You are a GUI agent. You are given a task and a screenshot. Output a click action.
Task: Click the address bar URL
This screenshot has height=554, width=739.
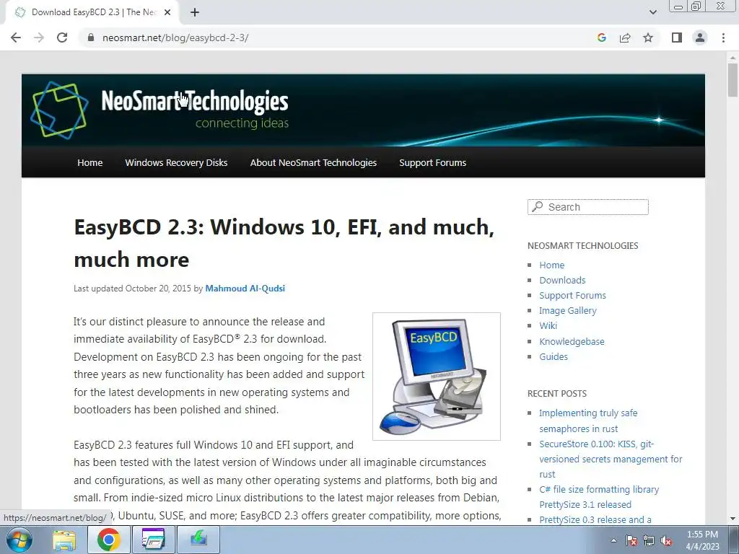pyautogui.click(x=175, y=38)
